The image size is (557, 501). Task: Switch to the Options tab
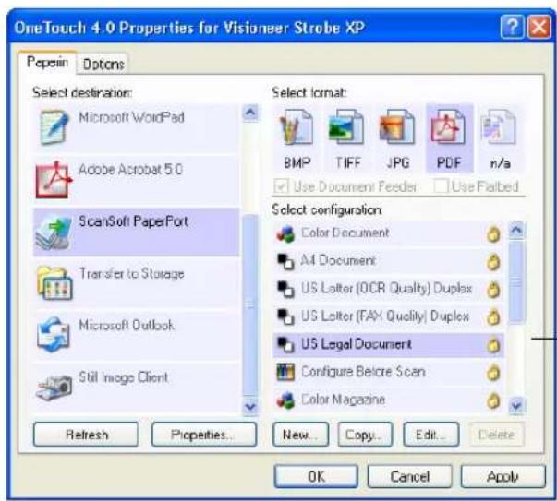coord(103,65)
